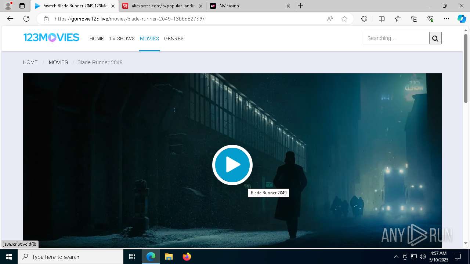Screen dimensions: 470x264
Task: Close the Watch Blade Runner 2049 tab
Action: [x=113, y=6]
